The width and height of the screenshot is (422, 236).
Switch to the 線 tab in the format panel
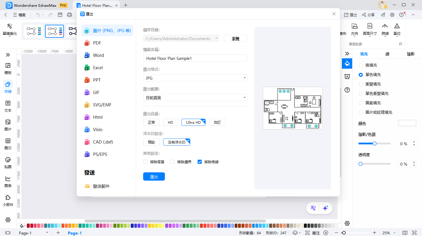pyautogui.click(x=387, y=54)
